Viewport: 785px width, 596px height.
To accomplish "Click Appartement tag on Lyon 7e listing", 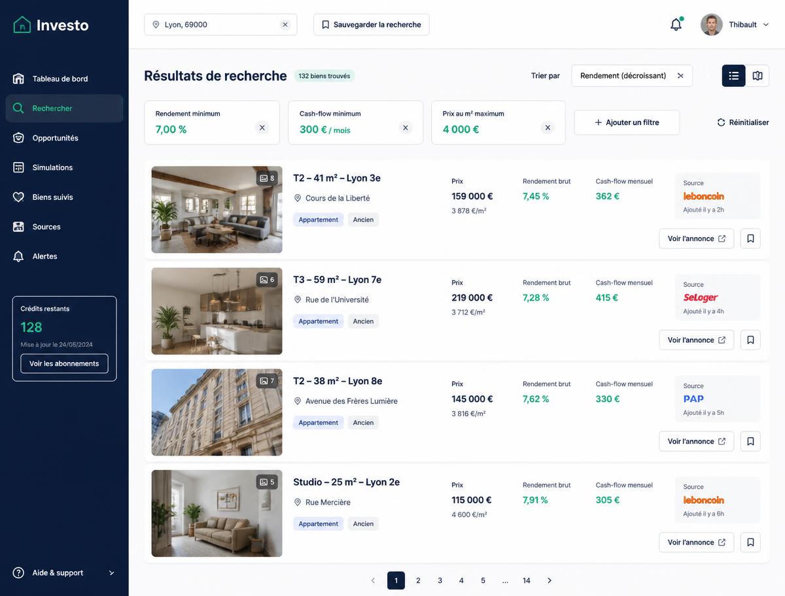I will click(x=319, y=322).
